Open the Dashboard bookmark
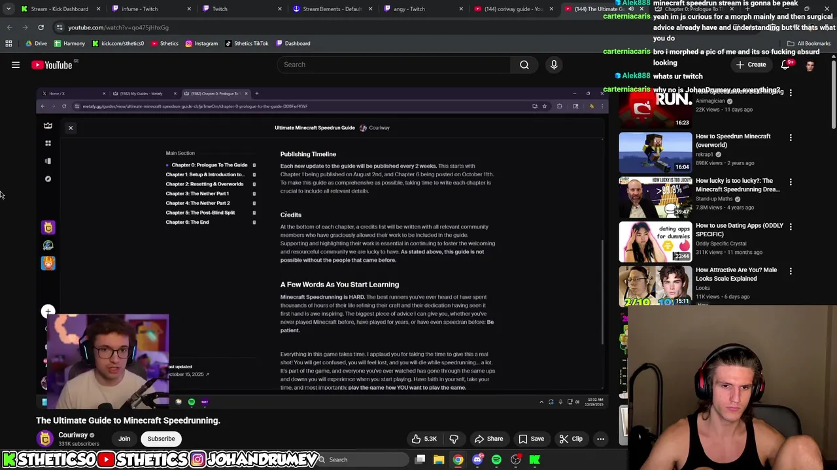The width and height of the screenshot is (837, 470). [293, 44]
